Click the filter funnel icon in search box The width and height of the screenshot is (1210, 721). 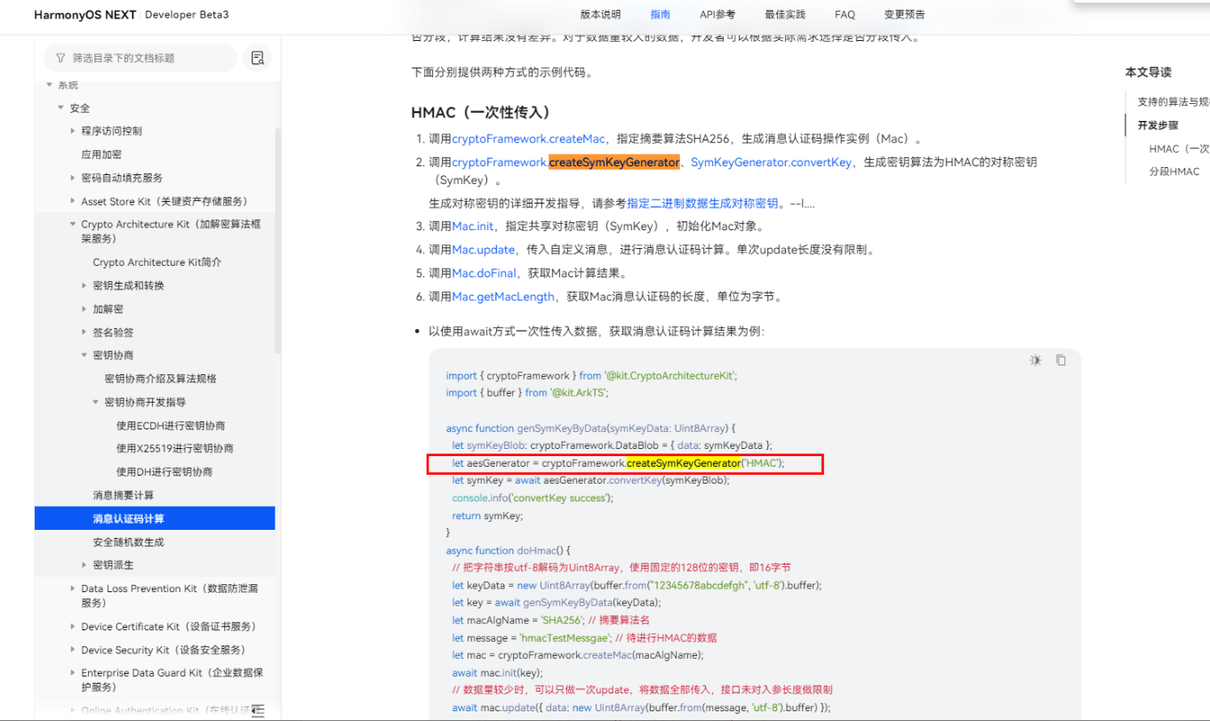(60, 58)
